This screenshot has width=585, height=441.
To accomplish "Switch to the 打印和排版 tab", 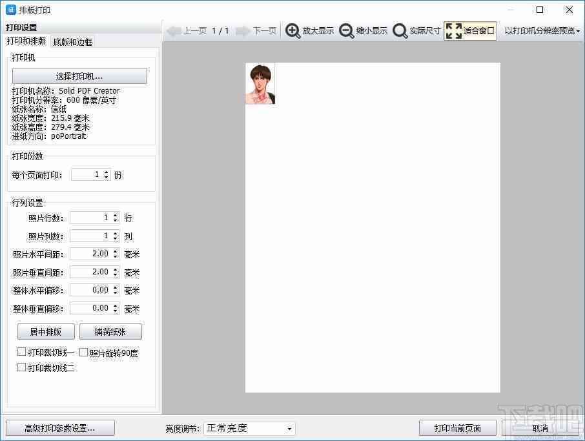I will (26, 41).
